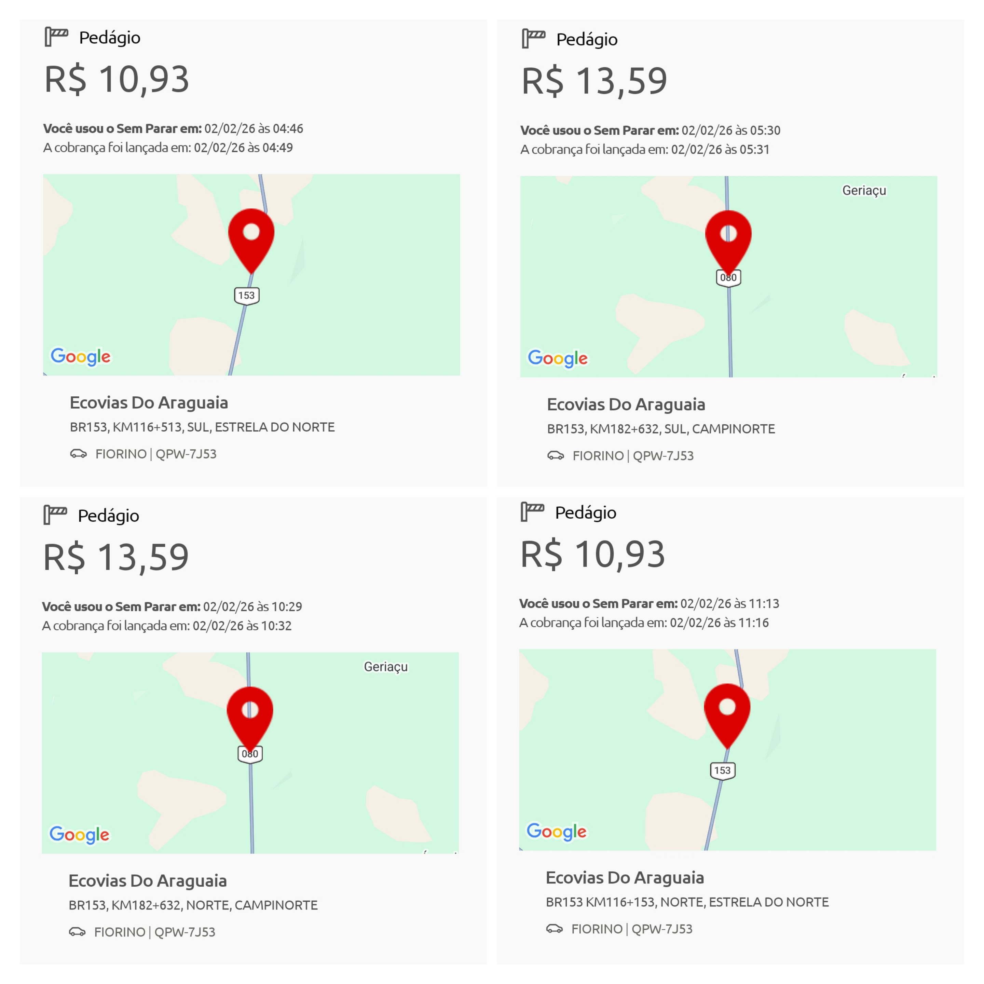Click the car icon next to FIORINO in the KM116+513 SUL card

click(x=79, y=453)
